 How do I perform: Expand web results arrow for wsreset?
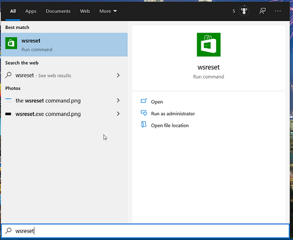pyautogui.click(x=118, y=75)
